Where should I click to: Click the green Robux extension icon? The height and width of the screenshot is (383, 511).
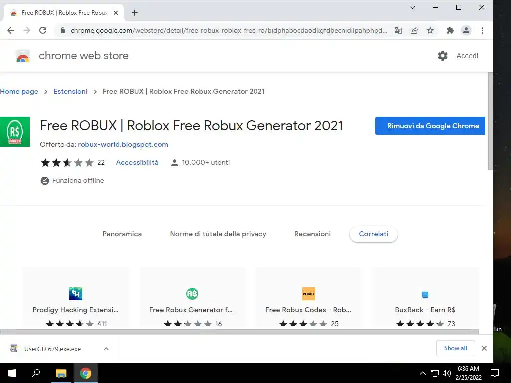click(14, 132)
